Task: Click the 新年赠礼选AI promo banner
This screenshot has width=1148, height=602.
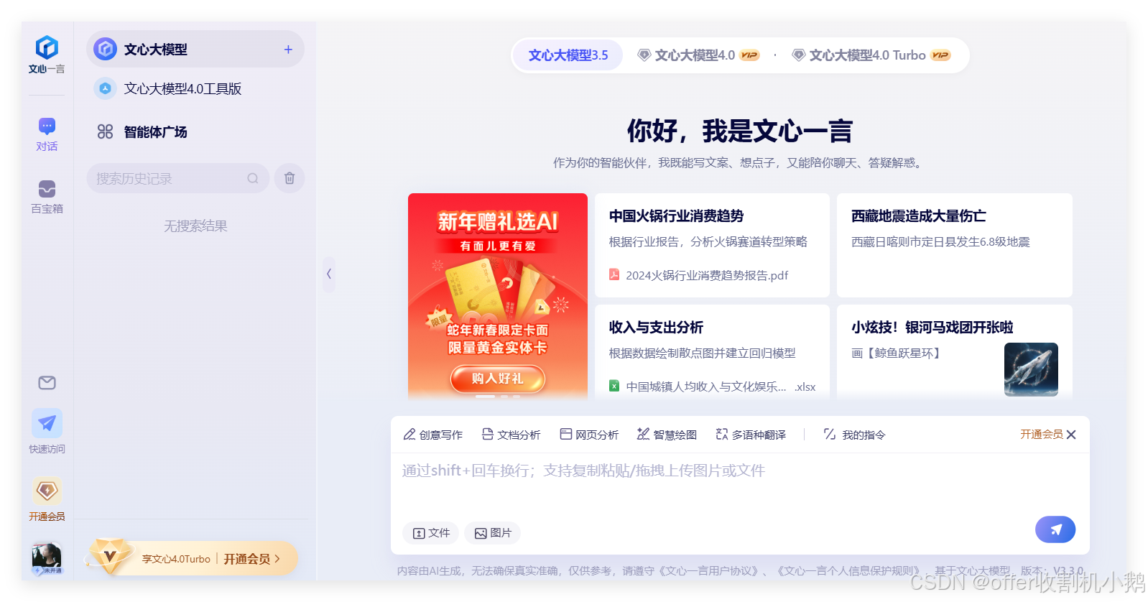Action: tap(498, 295)
